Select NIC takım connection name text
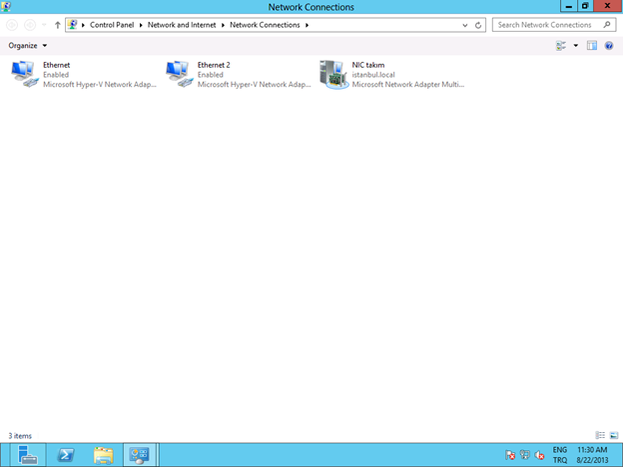Viewport: 623px width, 467px height. [368, 65]
